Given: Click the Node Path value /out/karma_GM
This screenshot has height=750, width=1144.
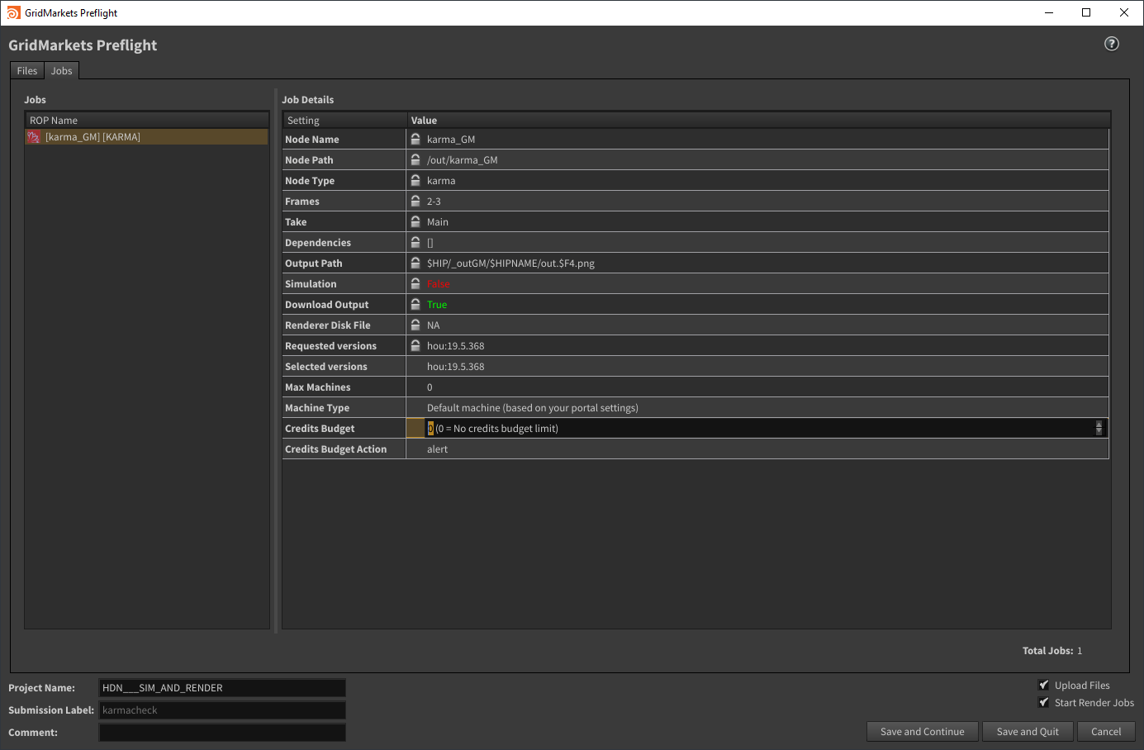Looking at the screenshot, I should [x=462, y=160].
